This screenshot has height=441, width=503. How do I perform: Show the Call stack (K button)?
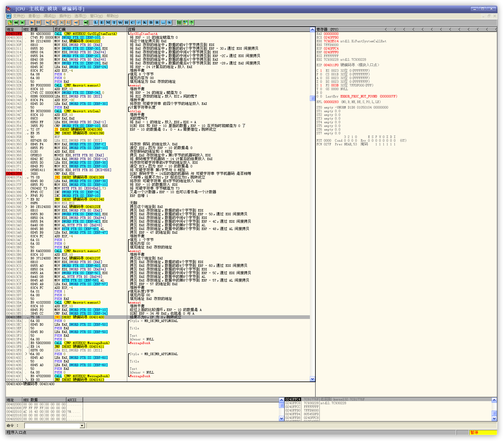coord(145,22)
